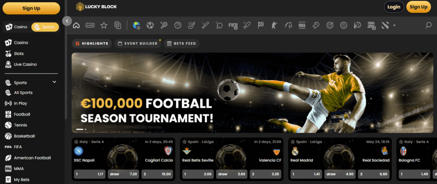Select the handball icon
437x184 pixels.
coord(357,25)
